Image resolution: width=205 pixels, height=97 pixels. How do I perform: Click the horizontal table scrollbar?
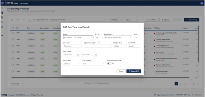click(x=100, y=78)
